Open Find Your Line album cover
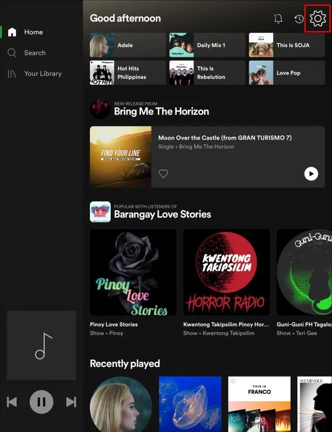Image resolution: width=332 pixels, height=432 pixels. (x=121, y=157)
